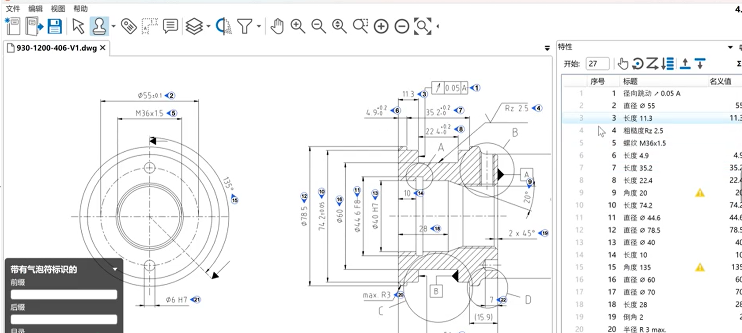Activate the stamp ballooning tool

tap(98, 26)
